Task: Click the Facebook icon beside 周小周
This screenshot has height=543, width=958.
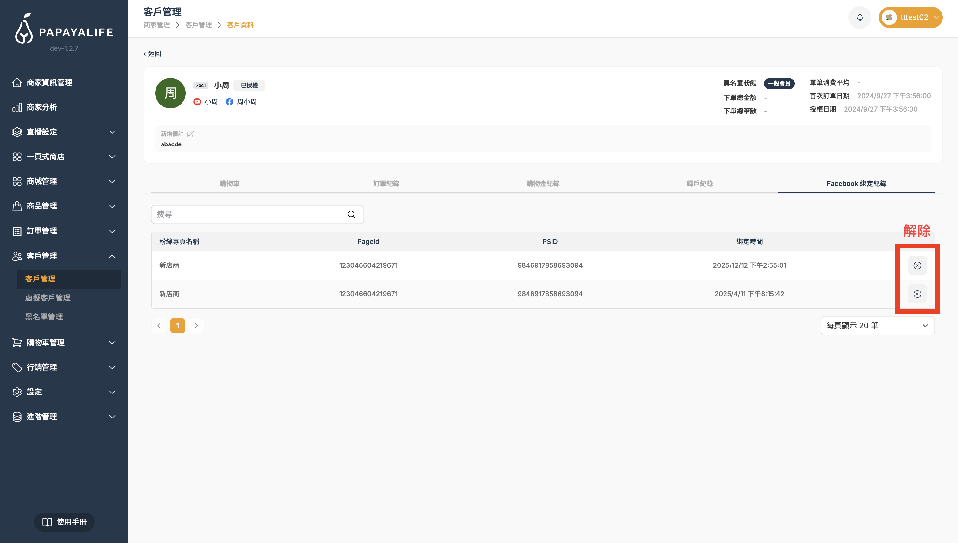Action: pos(229,102)
